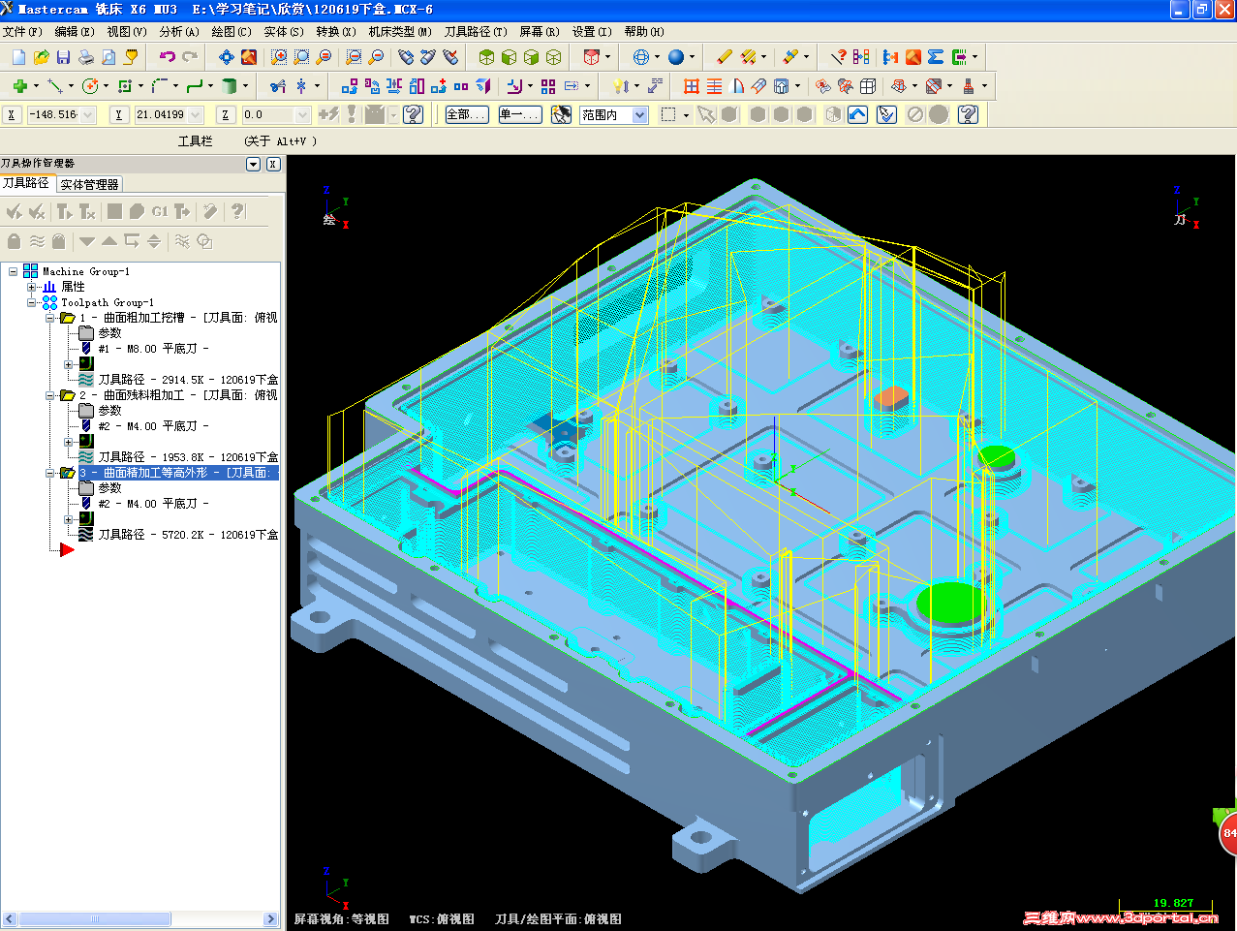Click the green plus create point icon
Screen dimensions: 1237x931
click(x=19, y=86)
